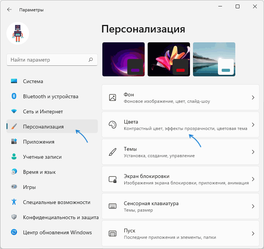Go to Сеть и Интернет

[x=52, y=111]
